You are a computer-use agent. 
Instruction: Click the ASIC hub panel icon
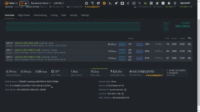(x=163, y=3)
